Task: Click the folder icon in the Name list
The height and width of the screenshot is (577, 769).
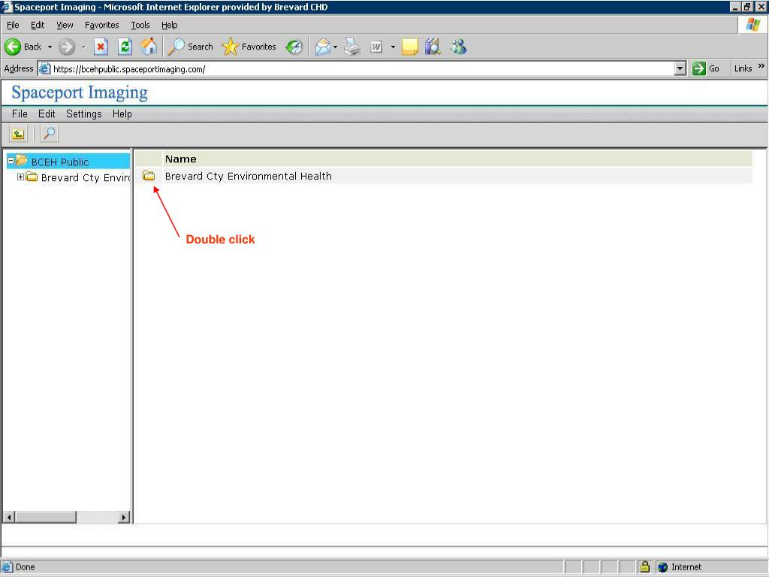Action: pyautogui.click(x=149, y=176)
